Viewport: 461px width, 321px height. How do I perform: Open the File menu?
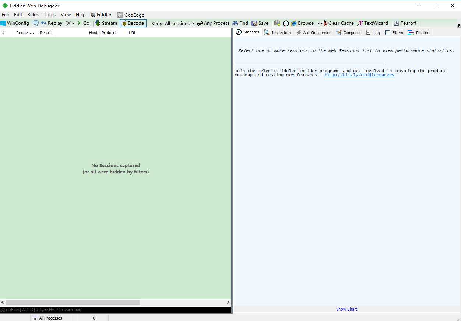(5, 15)
